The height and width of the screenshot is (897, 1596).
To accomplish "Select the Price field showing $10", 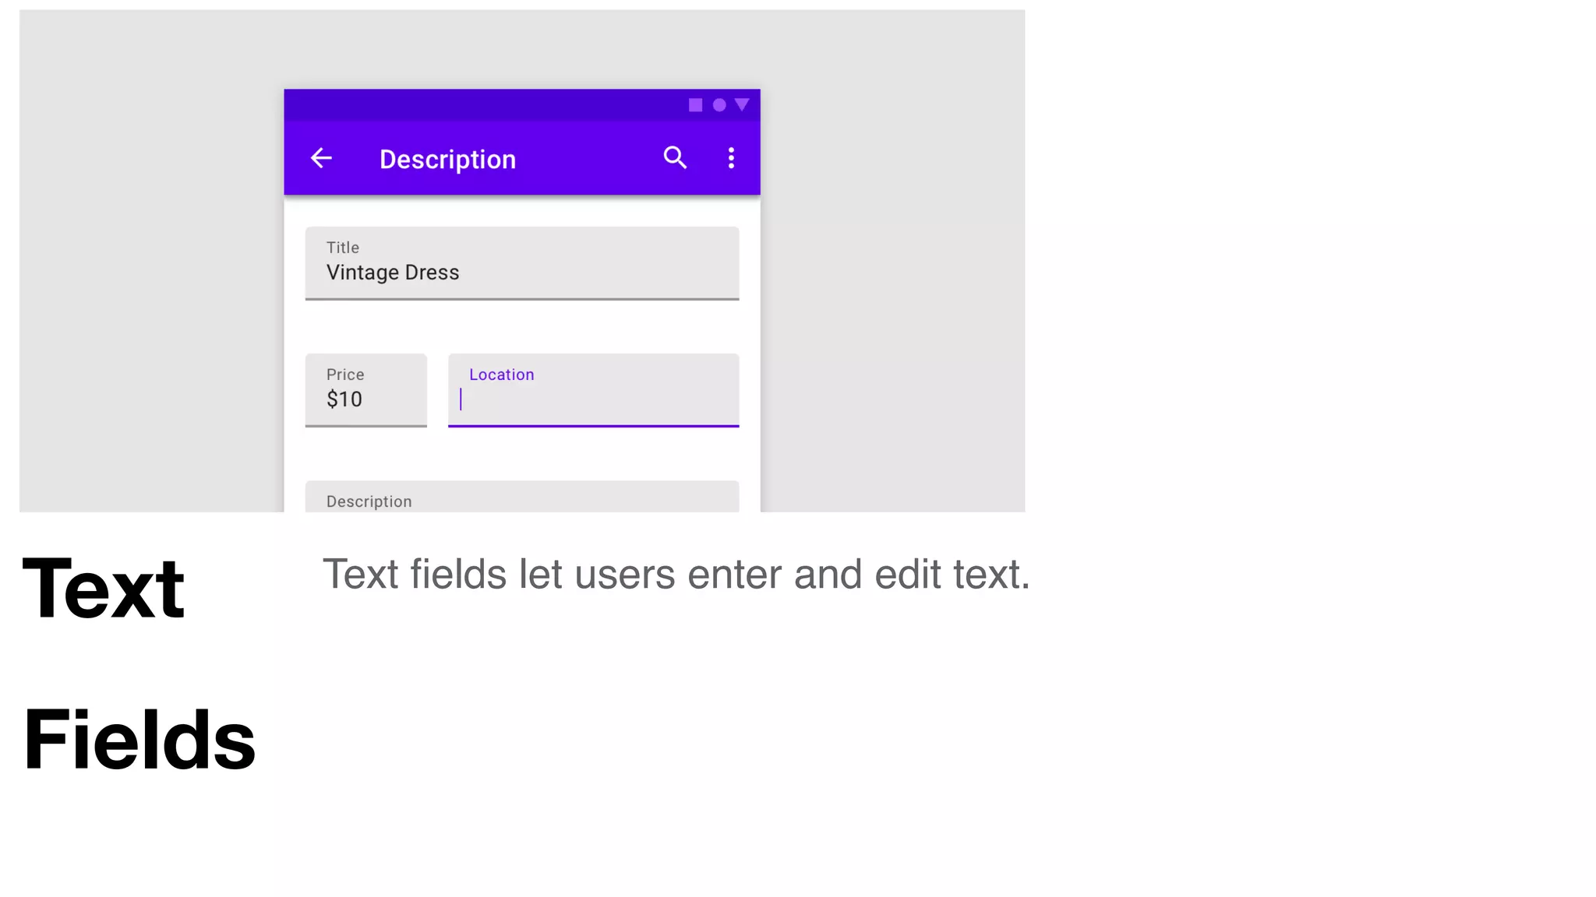I will (366, 390).
